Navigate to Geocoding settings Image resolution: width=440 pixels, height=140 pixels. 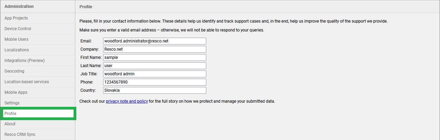(x=14, y=71)
